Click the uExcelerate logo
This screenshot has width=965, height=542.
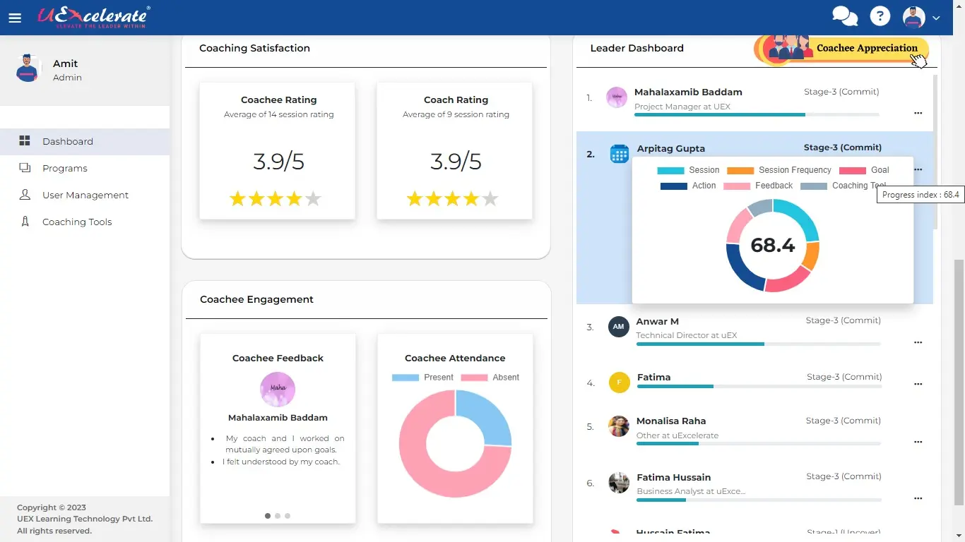(x=93, y=17)
